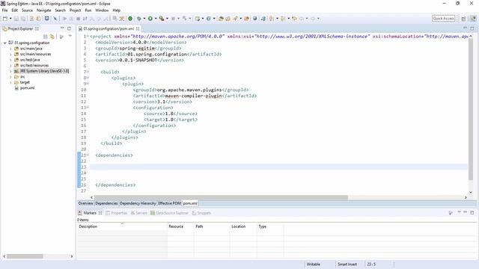
Task: Click the Last Edit Location toolbar icon
Action: [294, 19]
